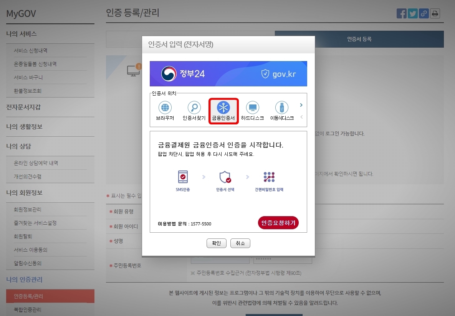455x316 pixels.
Task: Share the page via the Twitter icon
Action: point(412,13)
